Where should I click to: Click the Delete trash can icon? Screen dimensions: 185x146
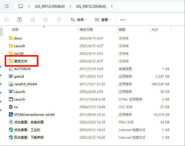click(x=59, y=20)
